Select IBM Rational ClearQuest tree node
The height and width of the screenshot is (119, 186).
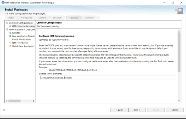(x=22, y=30)
